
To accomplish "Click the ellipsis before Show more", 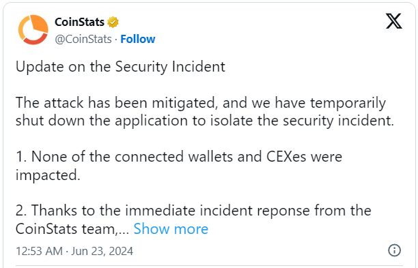I will pos(124,232).
